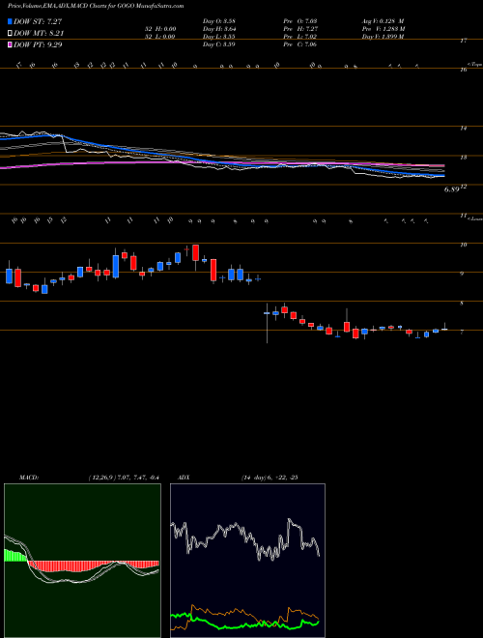Viewport: 483px width, 638px height.
Task: Click inside the dark blue ADX chart panel
Action: [x=247, y=561]
